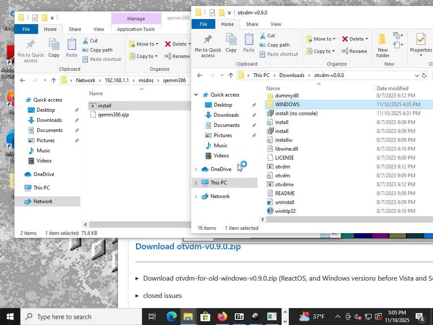Screen dimensions: 433x325
Task: Click Paste icon in otvdm-v0.9.0 ribbon
Action: (x=249, y=43)
